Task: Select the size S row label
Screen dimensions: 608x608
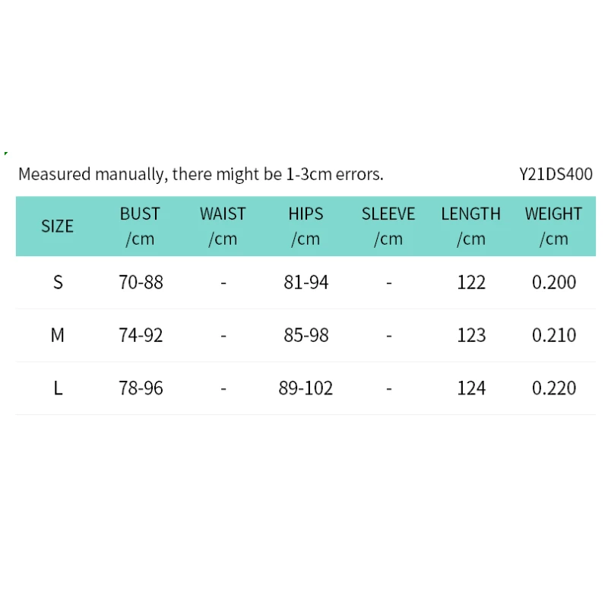Action: 58,283
